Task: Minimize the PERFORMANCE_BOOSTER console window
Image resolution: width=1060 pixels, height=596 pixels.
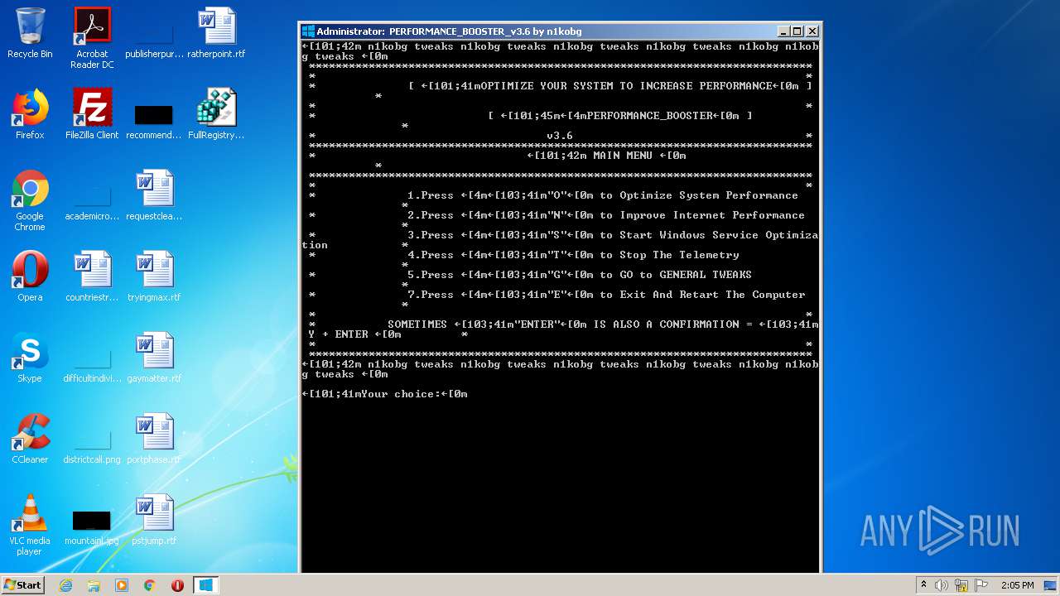Action: [x=783, y=31]
